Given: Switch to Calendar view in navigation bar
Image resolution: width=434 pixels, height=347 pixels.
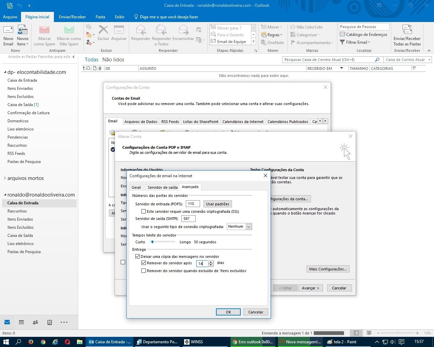Looking at the screenshot, I should pos(21,322).
